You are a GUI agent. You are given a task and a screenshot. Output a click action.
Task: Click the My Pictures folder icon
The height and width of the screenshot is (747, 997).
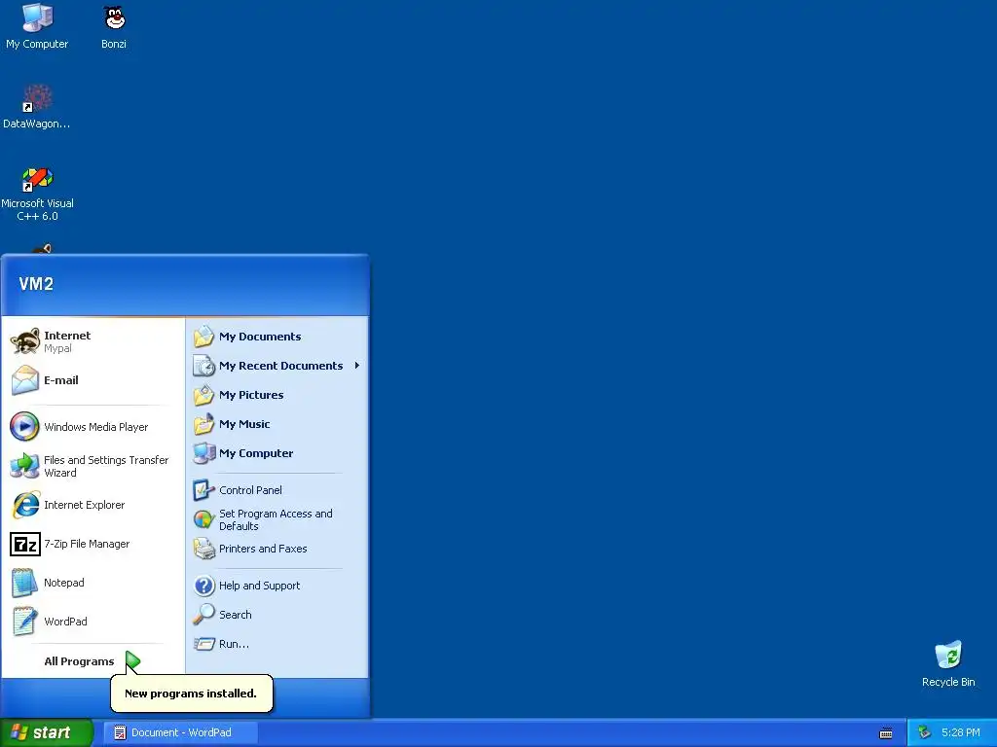204,395
